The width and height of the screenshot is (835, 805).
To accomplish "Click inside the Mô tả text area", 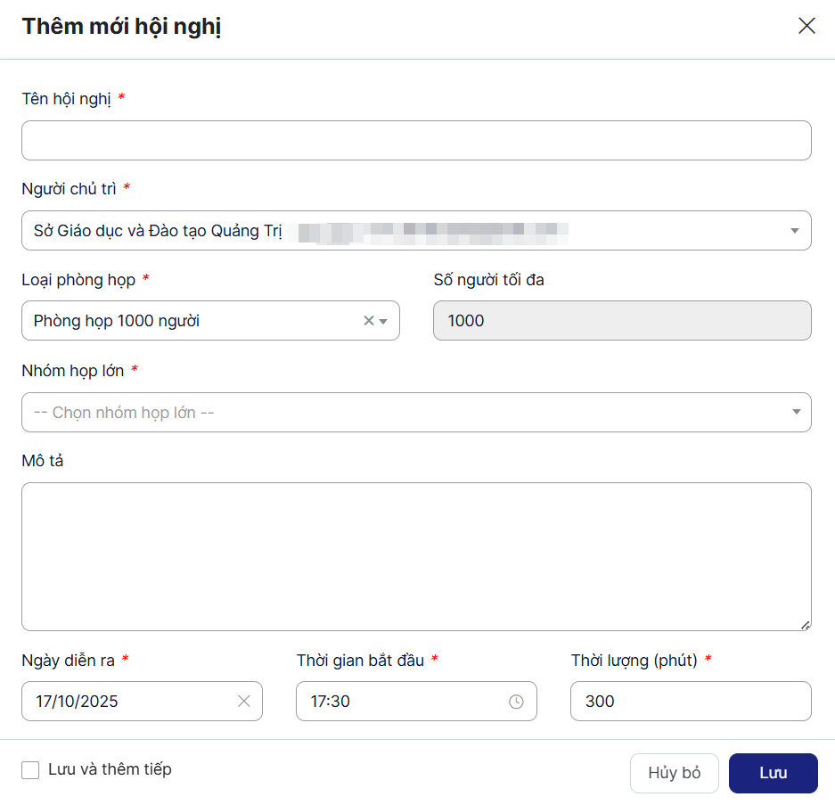I will [416, 556].
